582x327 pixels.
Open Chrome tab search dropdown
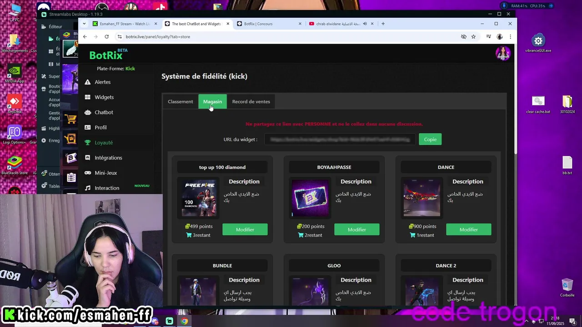coord(84,24)
